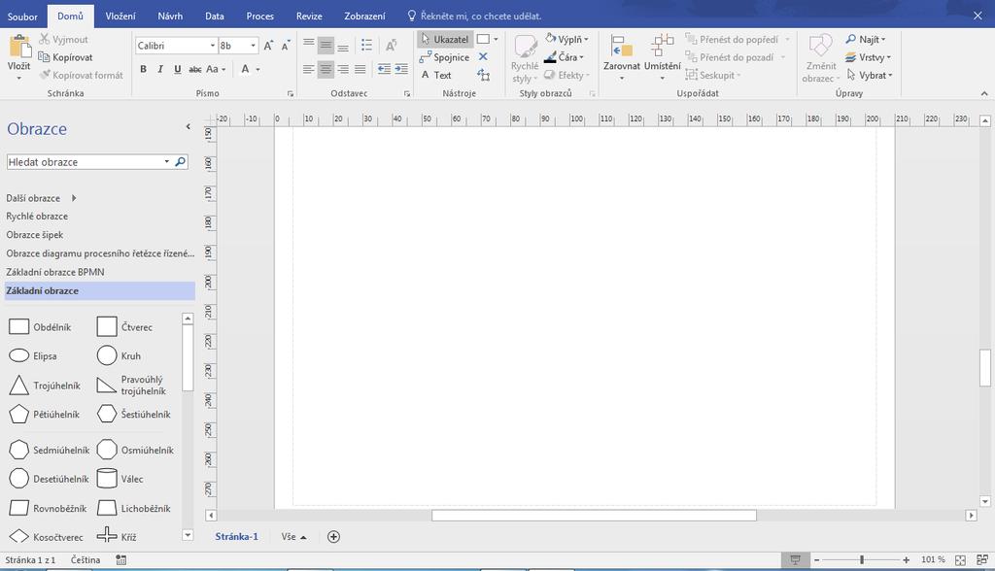Open the macro recording status bar icon
995x571 pixels.
[x=121, y=559]
